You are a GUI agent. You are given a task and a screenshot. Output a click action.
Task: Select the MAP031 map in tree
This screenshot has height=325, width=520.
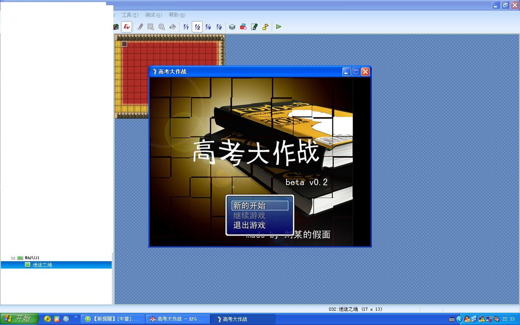click(32, 258)
